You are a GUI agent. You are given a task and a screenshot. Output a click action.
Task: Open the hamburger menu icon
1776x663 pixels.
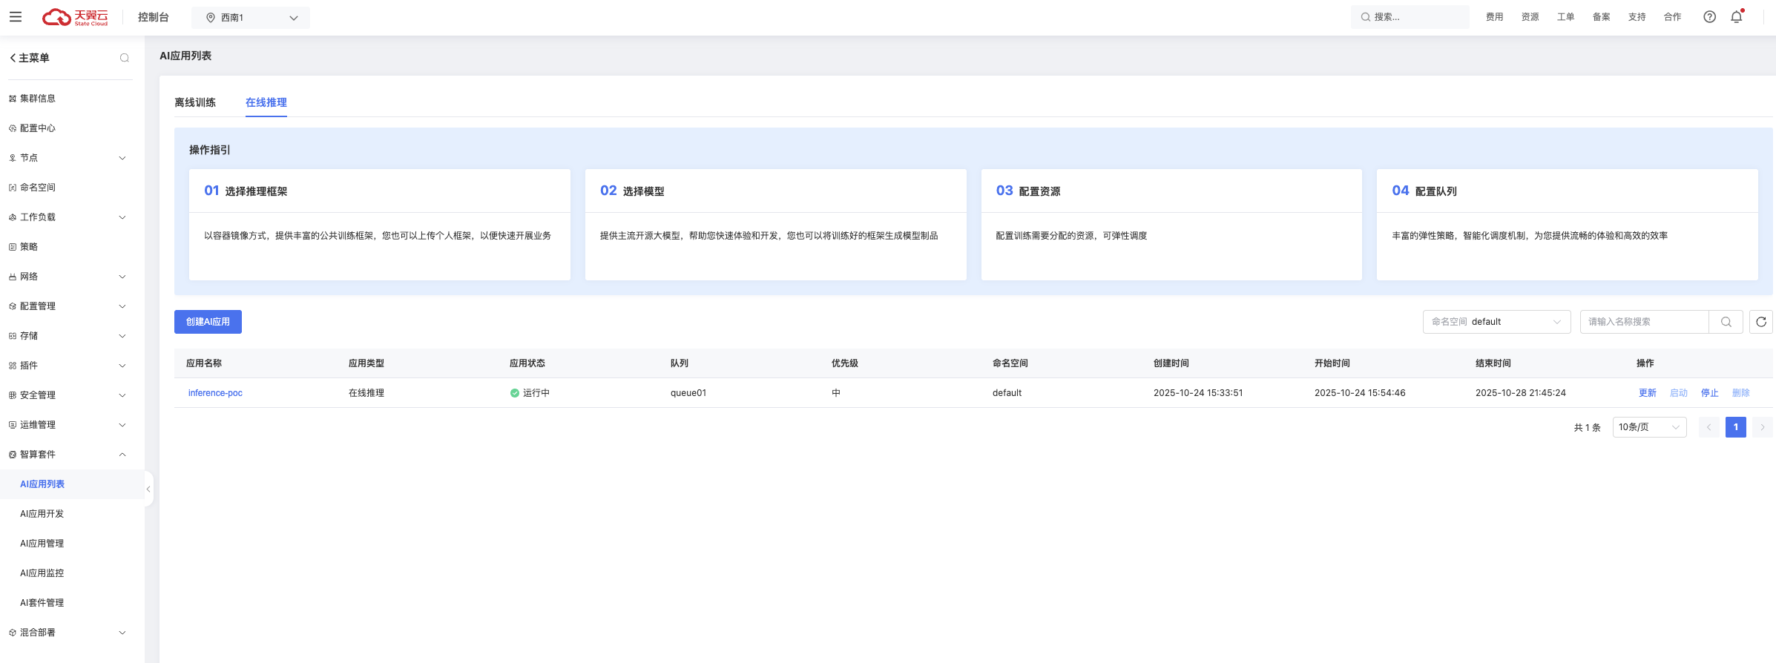click(16, 17)
